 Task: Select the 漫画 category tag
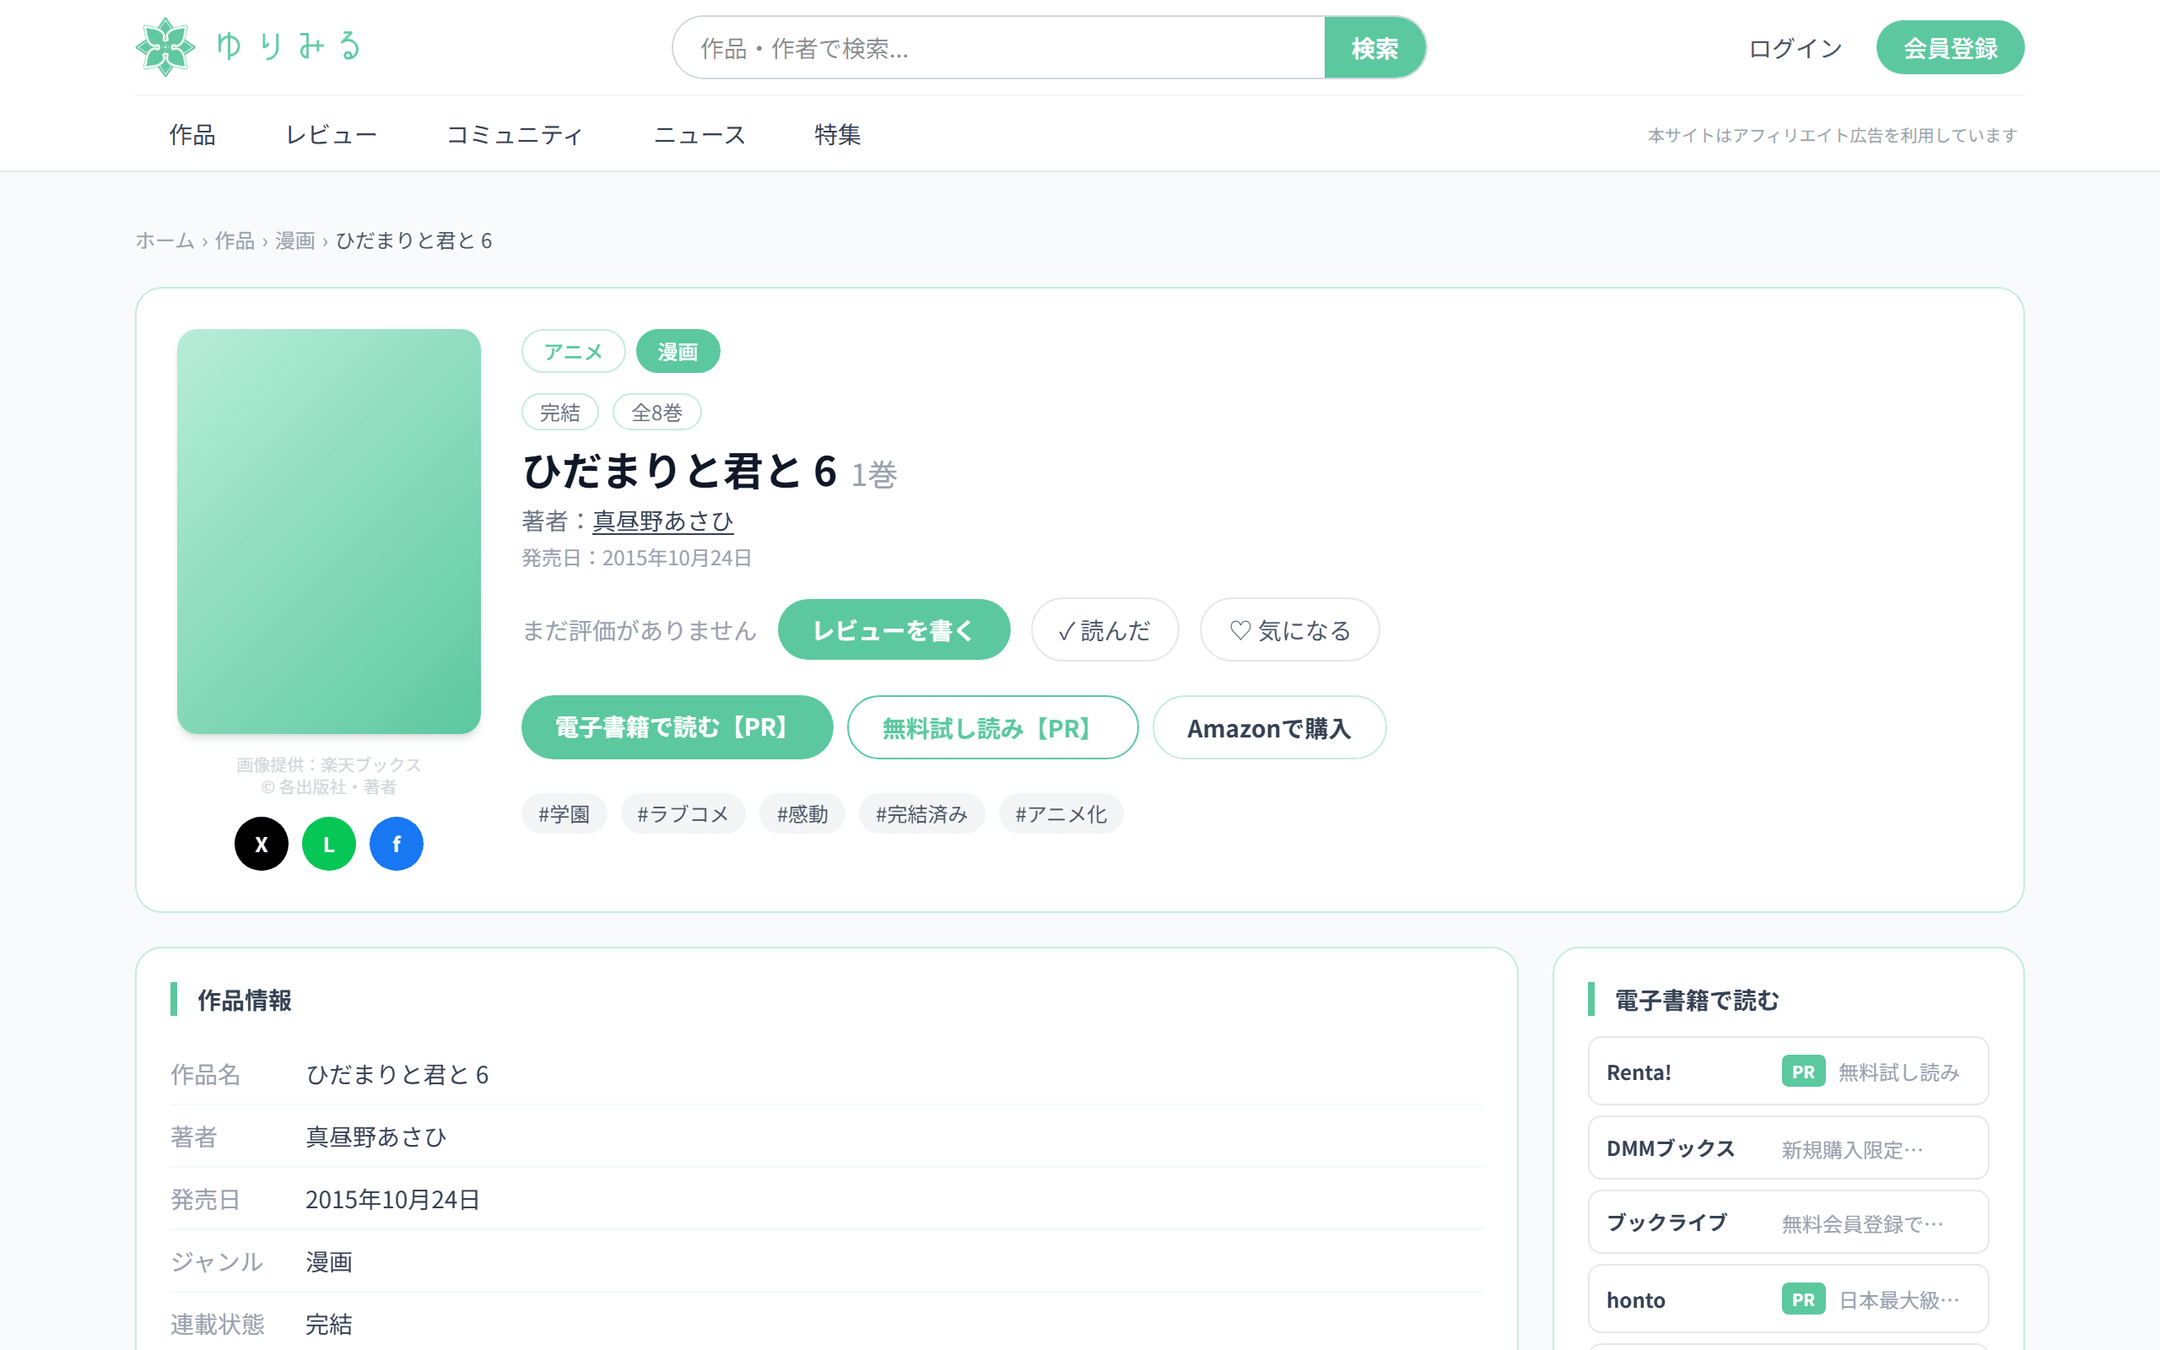678,352
